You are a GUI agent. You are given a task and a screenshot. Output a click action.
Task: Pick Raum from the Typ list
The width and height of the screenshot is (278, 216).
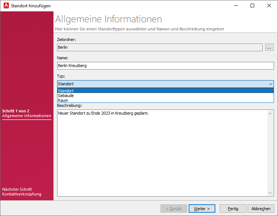click(x=63, y=100)
